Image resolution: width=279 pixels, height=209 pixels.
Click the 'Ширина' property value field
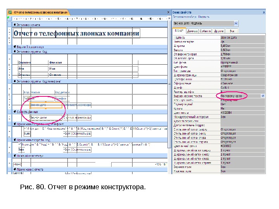click(x=243, y=46)
